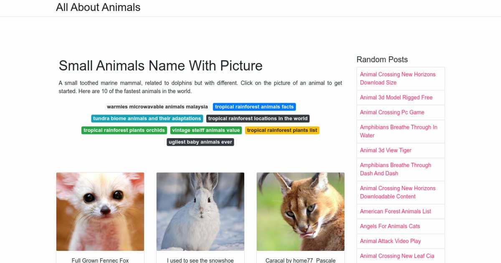Click the ugliest baby animals ever tag

200,142
